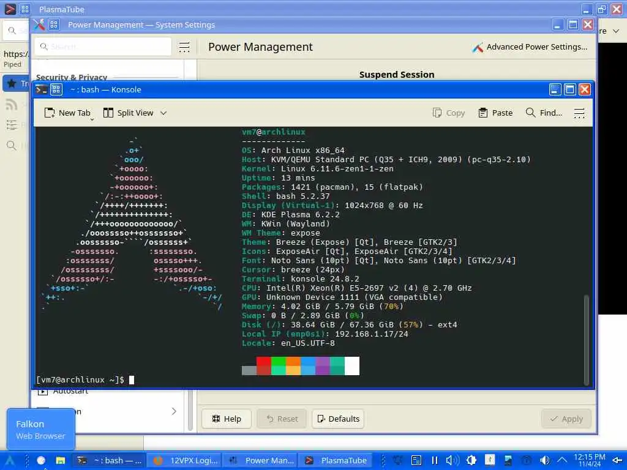This screenshot has width=627, height=470.
Task: Expand the New Tab profile dropdown arrow
Action: (x=92, y=119)
